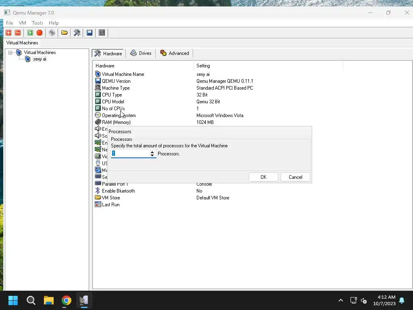Click the Default VM Store value
Viewport: 413px width, 310px height.
point(213,197)
